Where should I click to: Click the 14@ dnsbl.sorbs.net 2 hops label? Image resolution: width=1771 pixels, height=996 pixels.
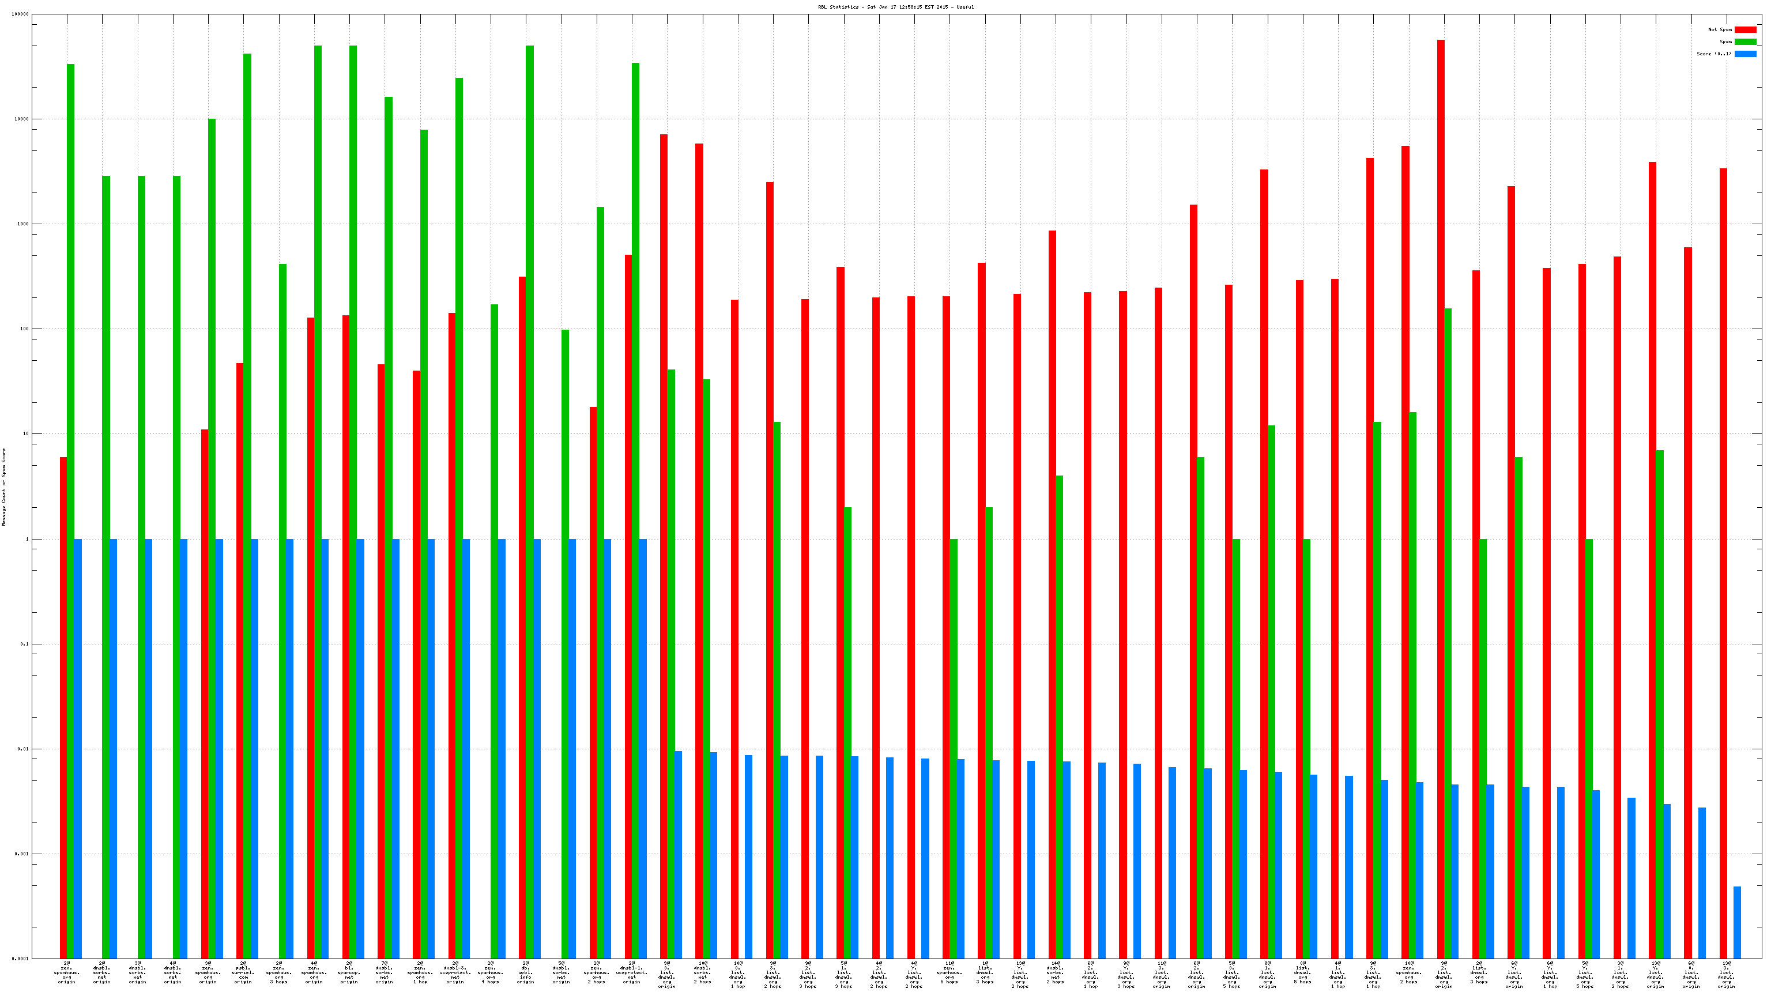(x=1056, y=972)
